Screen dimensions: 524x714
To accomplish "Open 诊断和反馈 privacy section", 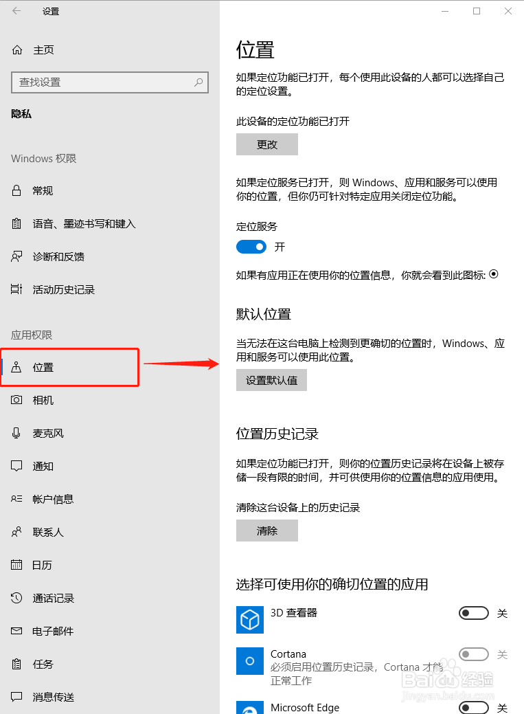I will pyautogui.click(x=58, y=257).
